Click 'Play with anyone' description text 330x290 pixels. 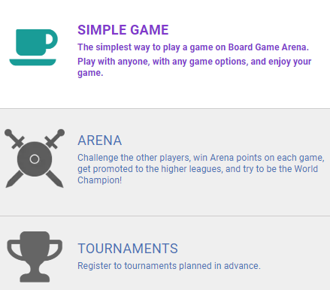tap(195, 67)
